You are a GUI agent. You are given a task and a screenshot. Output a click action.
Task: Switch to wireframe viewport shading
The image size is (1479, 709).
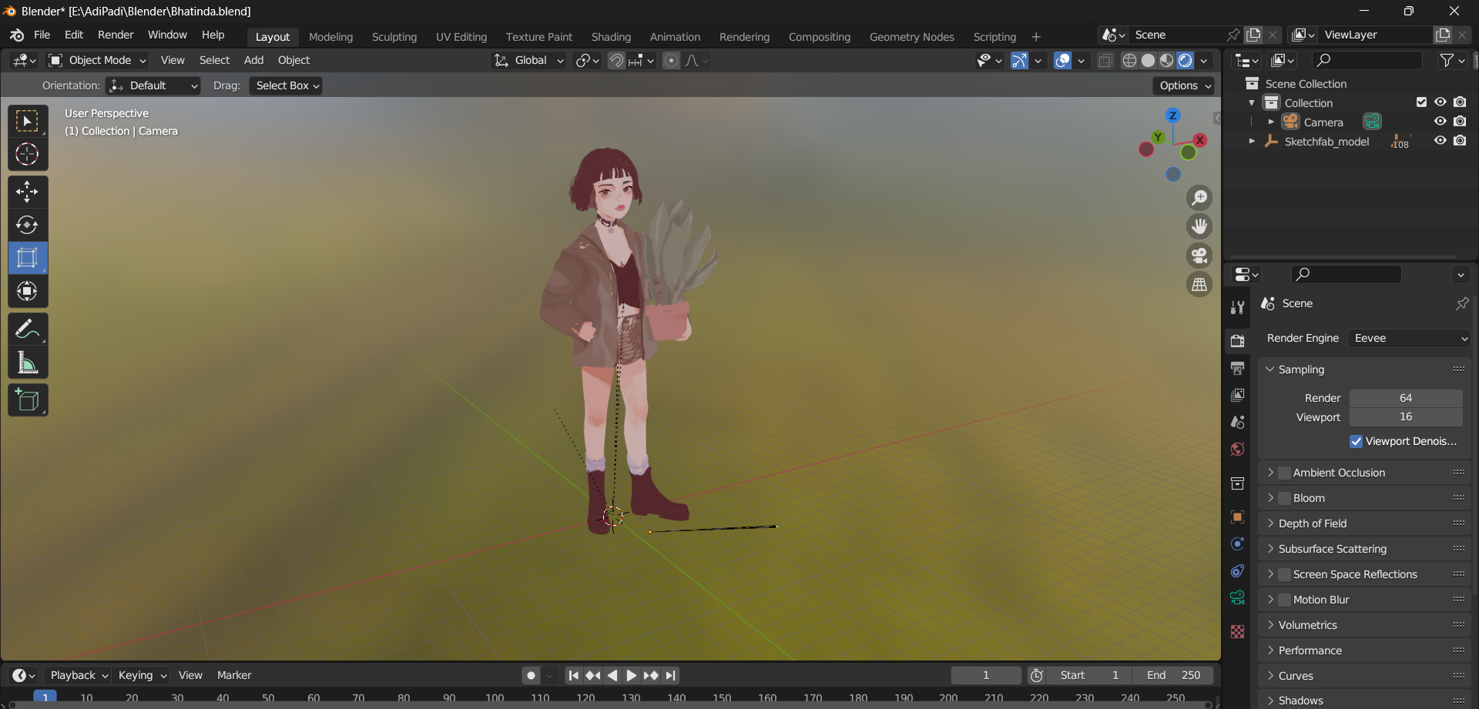click(x=1129, y=61)
